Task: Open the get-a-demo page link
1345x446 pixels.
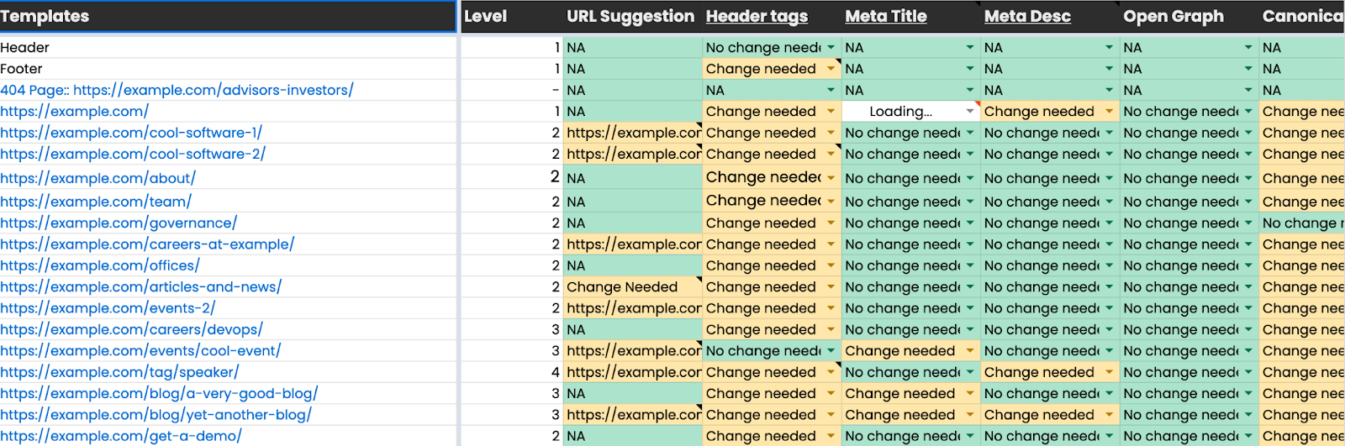Action: pyautogui.click(x=121, y=436)
